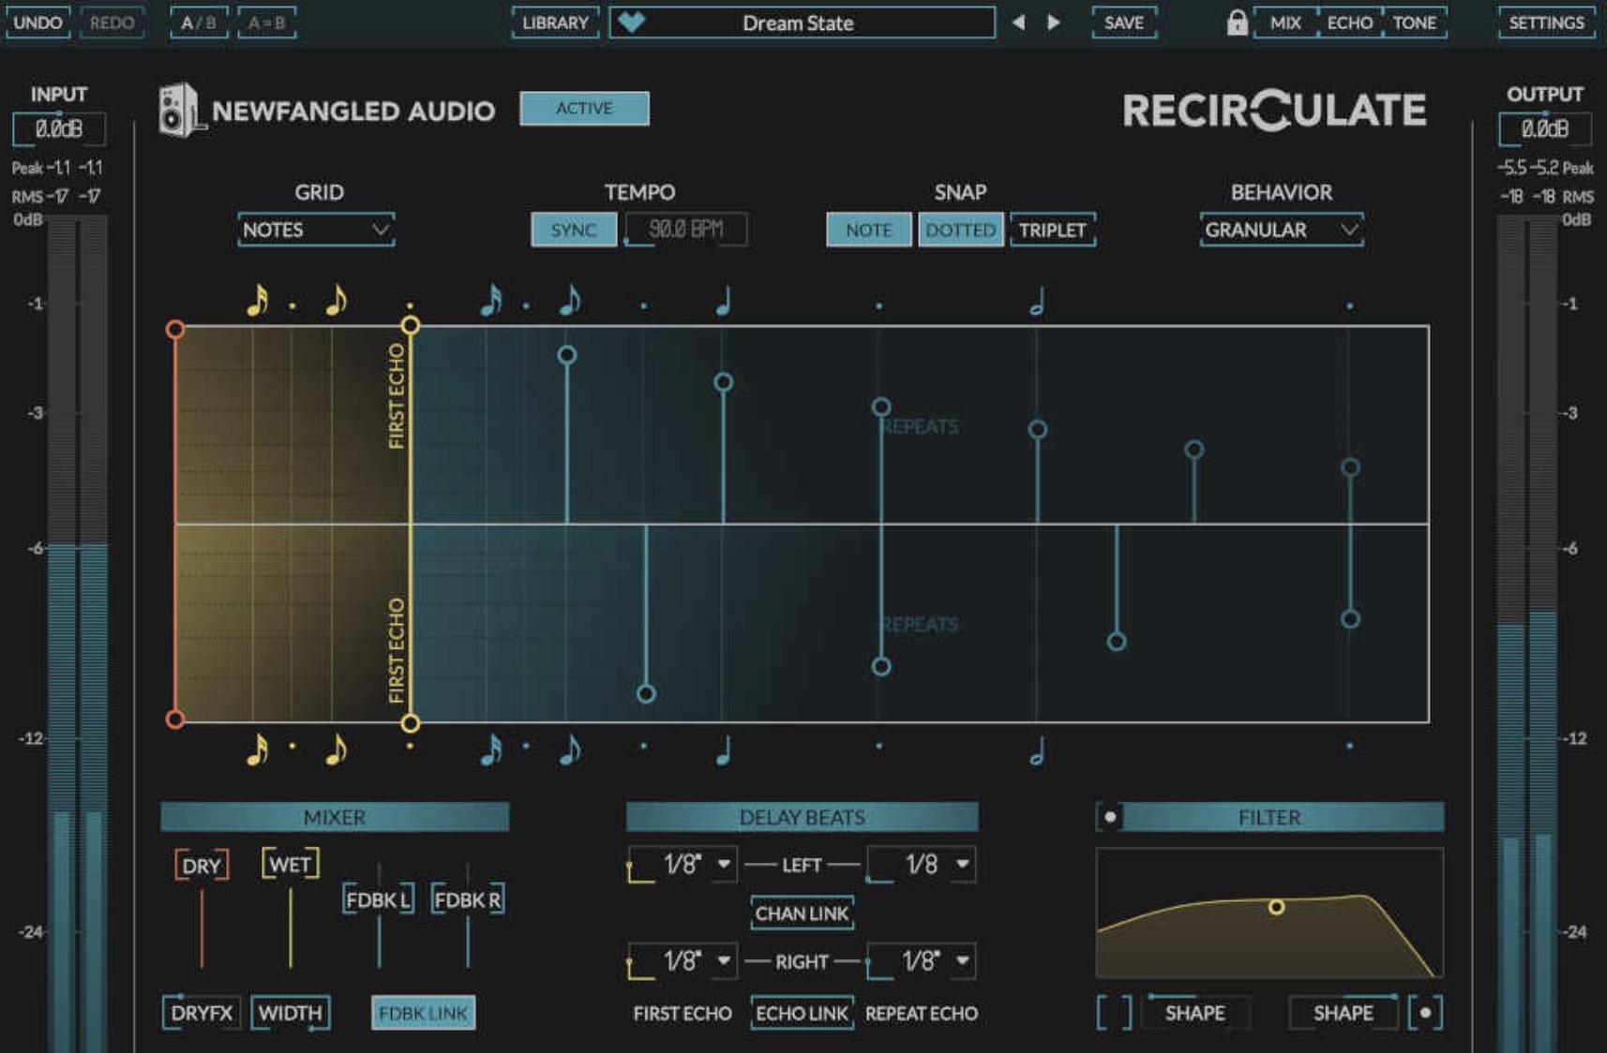Open the left repeat echo 1/8 dropdown
This screenshot has height=1053, width=1607.
coord(921,864)
